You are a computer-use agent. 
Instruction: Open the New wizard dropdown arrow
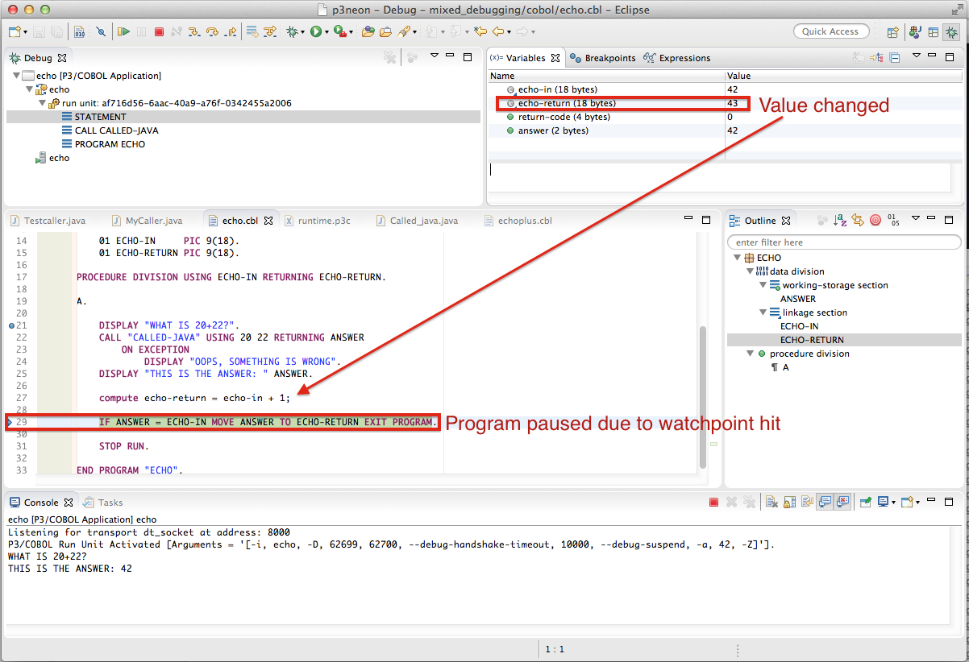25,33
